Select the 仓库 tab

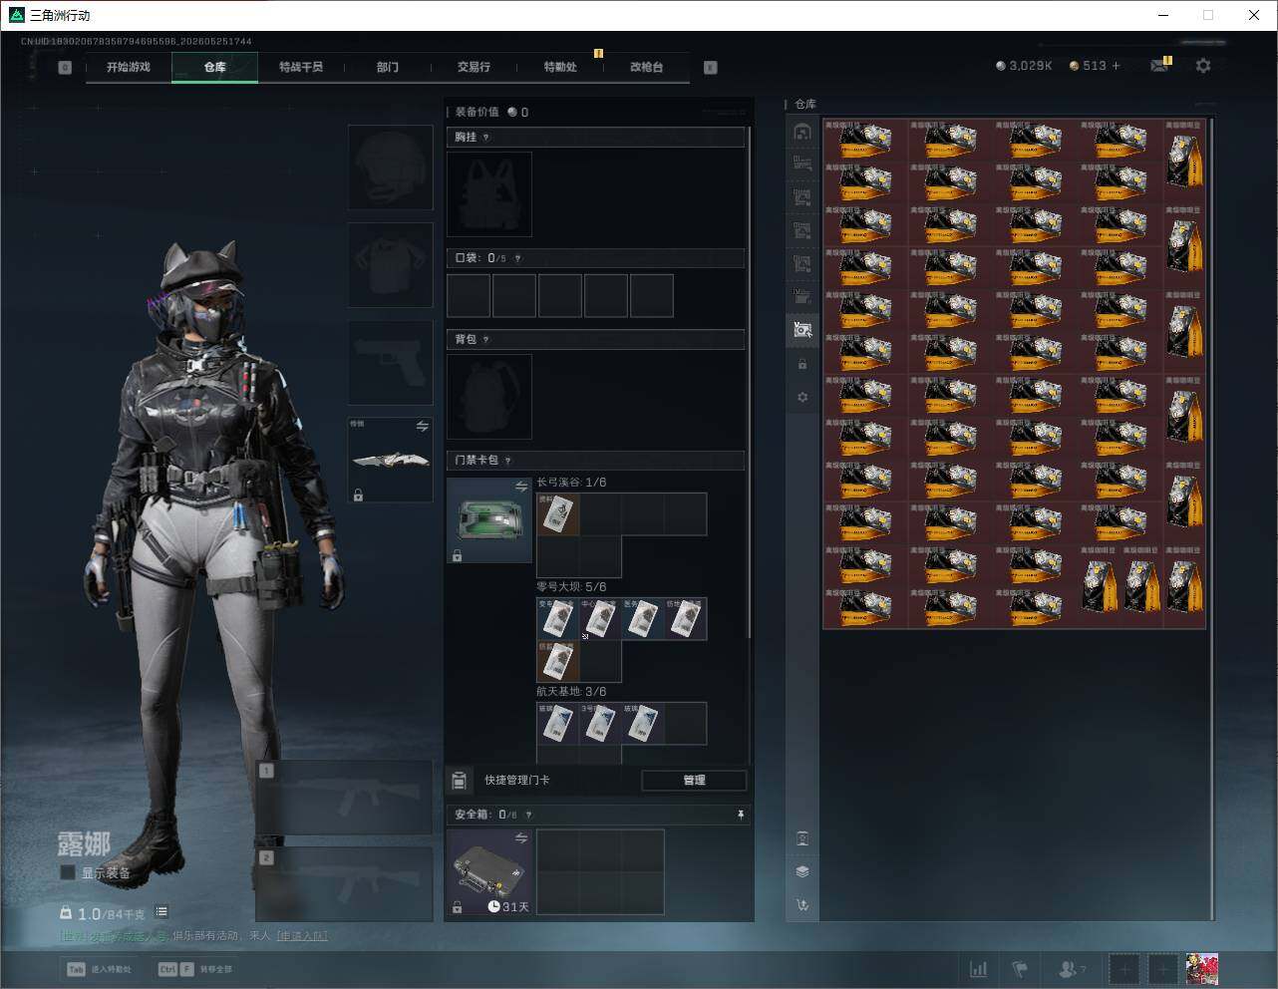214,67
